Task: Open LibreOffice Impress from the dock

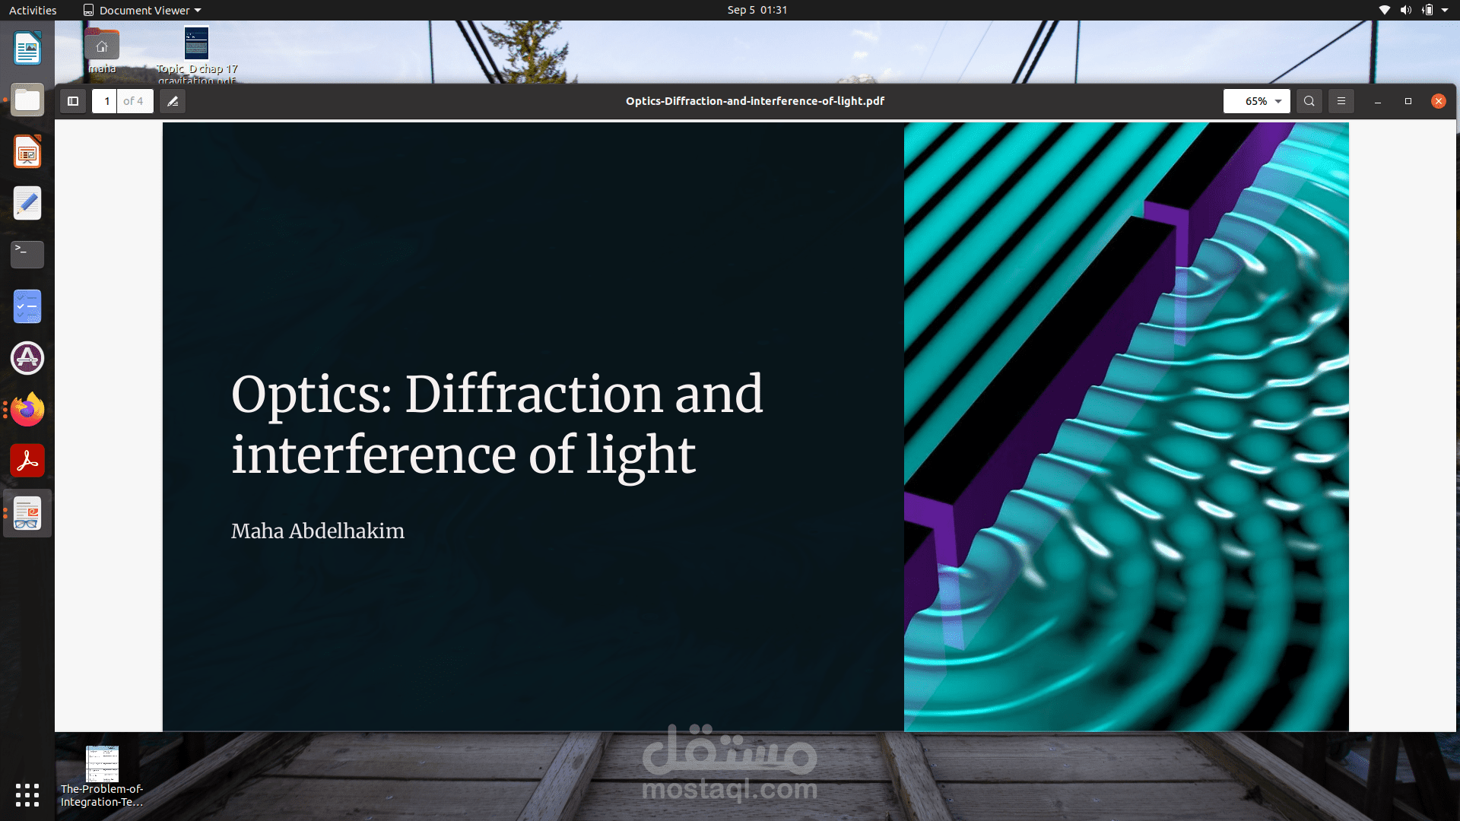Action: point(27,151)
